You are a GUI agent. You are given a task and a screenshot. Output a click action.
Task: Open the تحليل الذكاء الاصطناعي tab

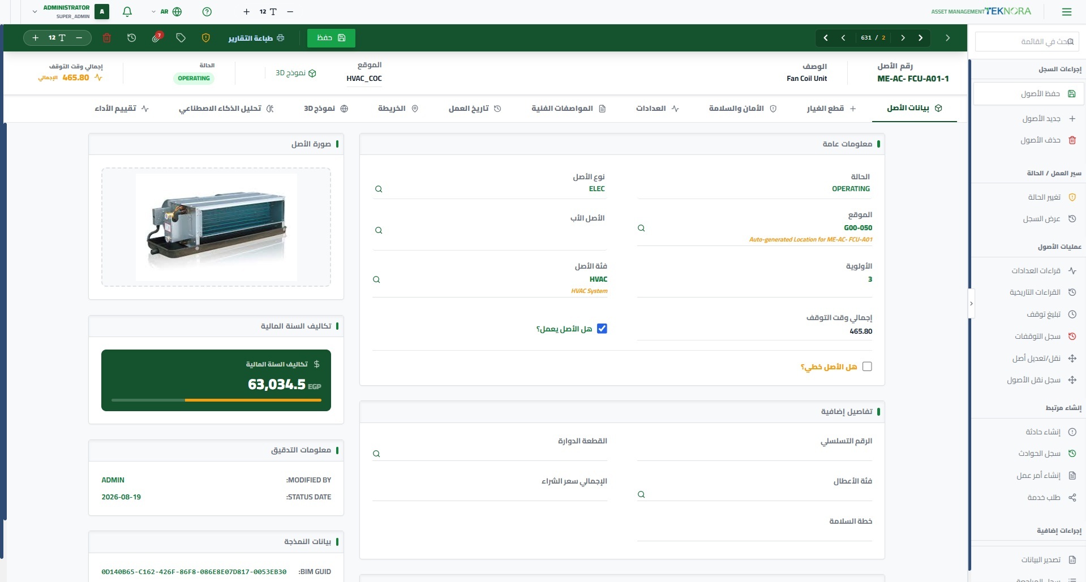[226, 108]
